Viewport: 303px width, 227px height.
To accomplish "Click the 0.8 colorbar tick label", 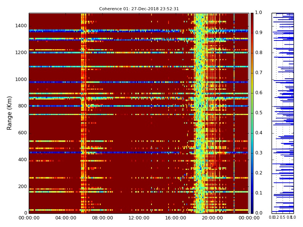I will coord(259,53).
